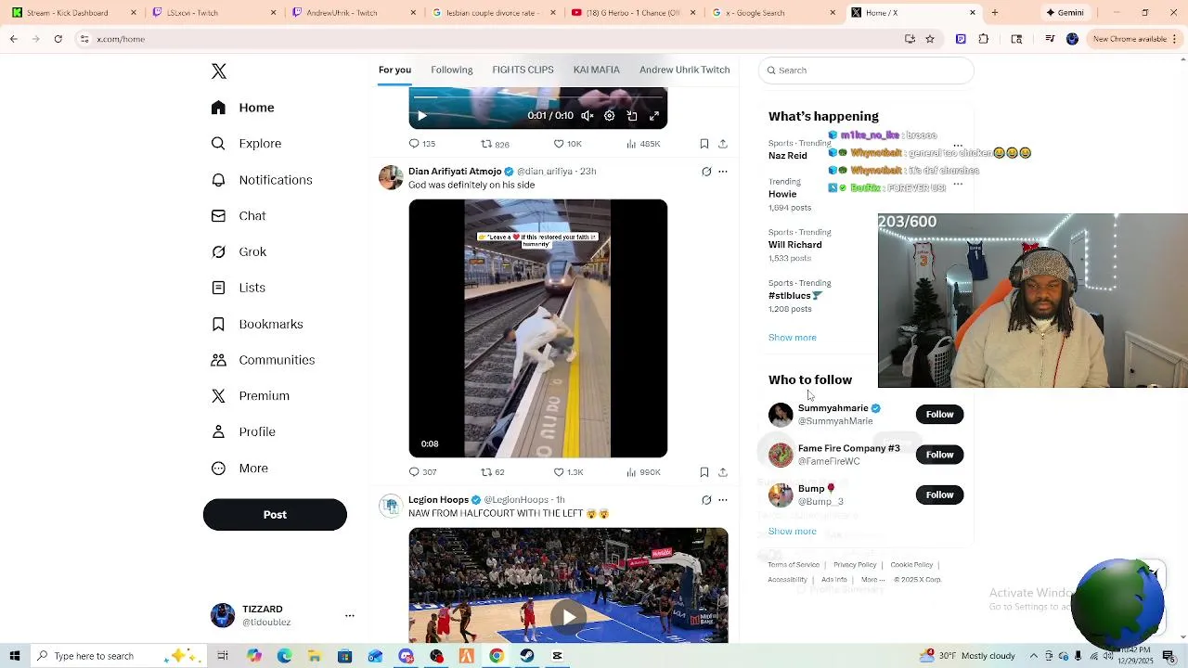The width and height of the screenshot is (1188, 668).
Task: Show more accounts under Who to follow
Action: pos(793,532)
